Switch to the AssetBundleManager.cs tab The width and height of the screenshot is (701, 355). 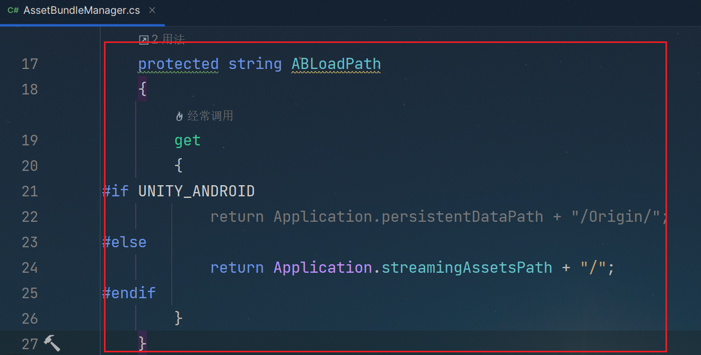click(x=82, y=11)
